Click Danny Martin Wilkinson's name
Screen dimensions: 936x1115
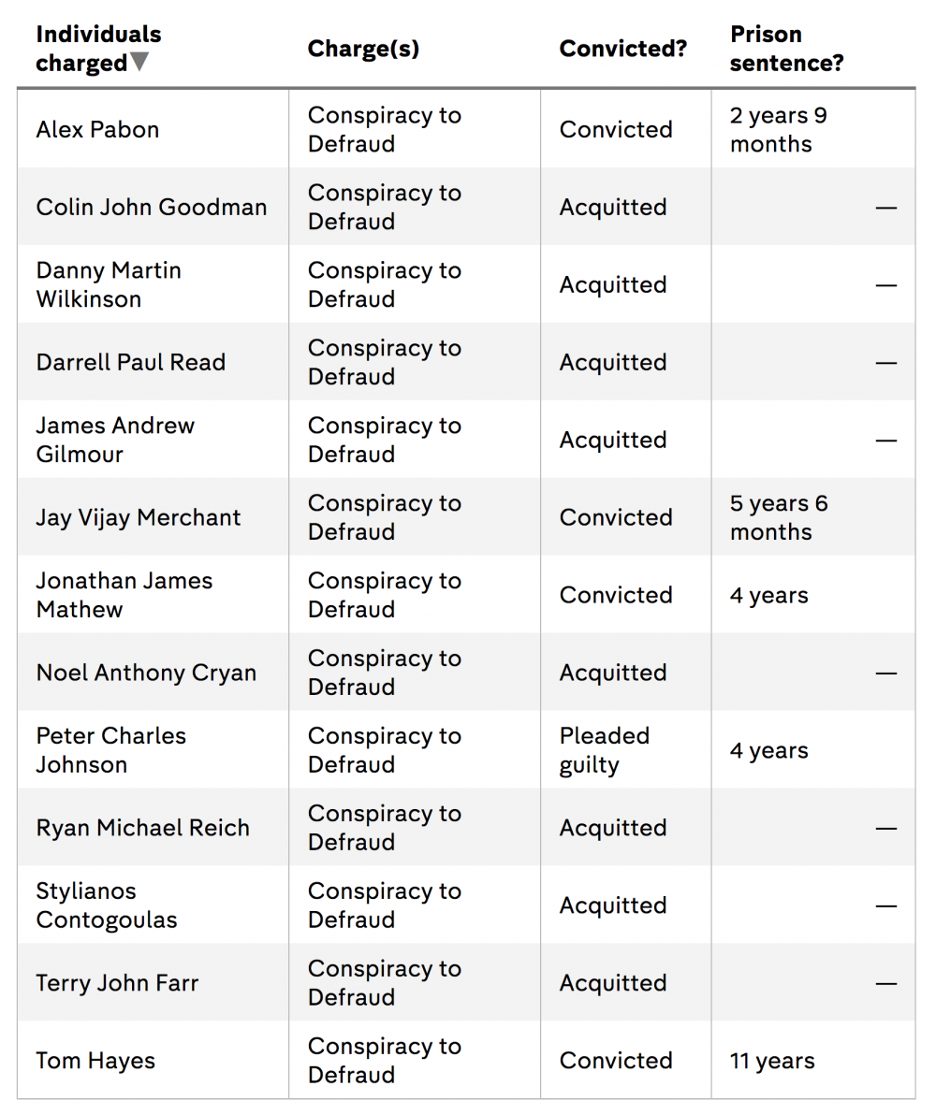coord(109,284)
